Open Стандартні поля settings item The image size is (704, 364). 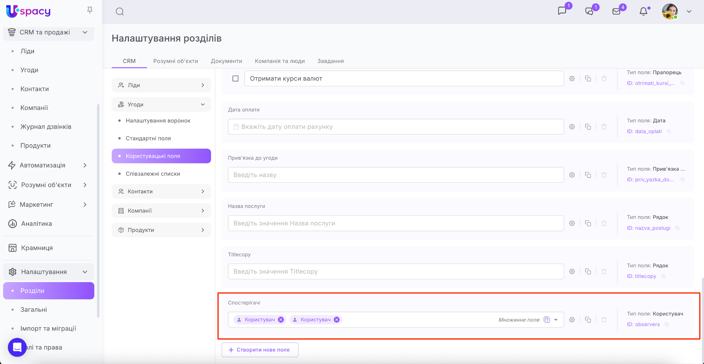coord(148,138)
